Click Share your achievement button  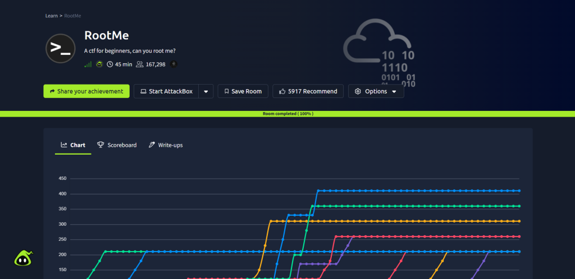[x=86, y=91]
